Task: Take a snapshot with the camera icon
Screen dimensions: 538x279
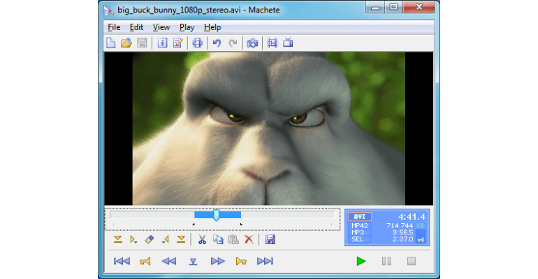Action: 252,43
